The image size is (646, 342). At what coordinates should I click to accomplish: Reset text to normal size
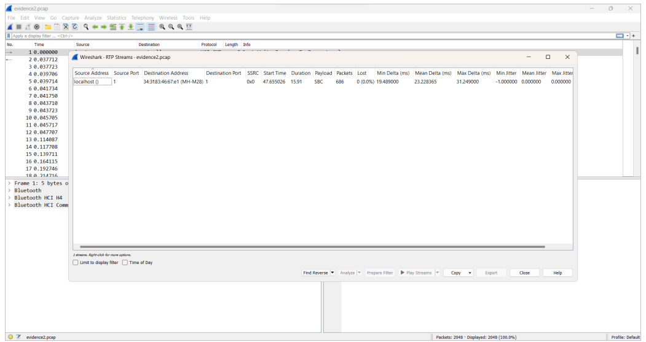[x=180, y=27]
